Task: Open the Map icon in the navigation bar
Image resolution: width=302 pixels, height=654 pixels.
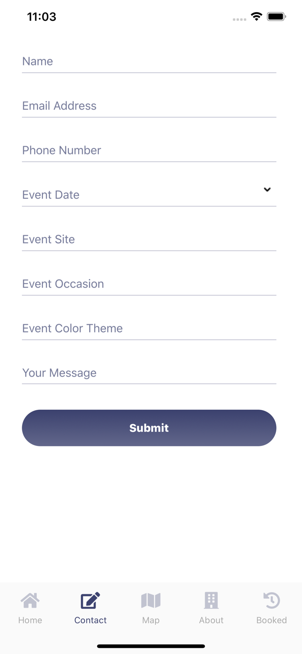Action: [x=151, y=601]
